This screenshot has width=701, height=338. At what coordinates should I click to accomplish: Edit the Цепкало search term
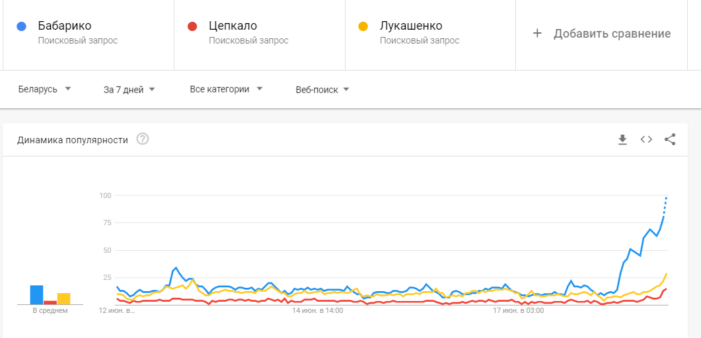click(x=233, y=26)
